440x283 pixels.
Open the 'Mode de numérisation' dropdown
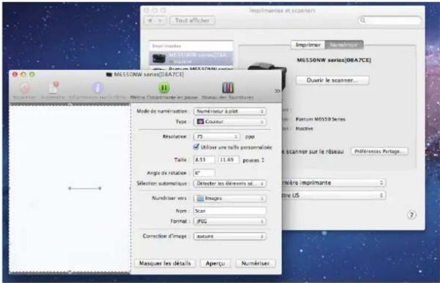click(x=230, y=111)
